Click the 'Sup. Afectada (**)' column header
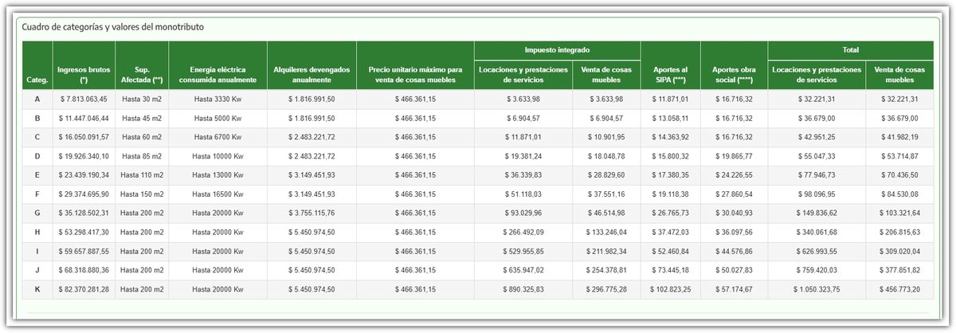The width and height of the screenshot is (956, 333). [141, 75]
